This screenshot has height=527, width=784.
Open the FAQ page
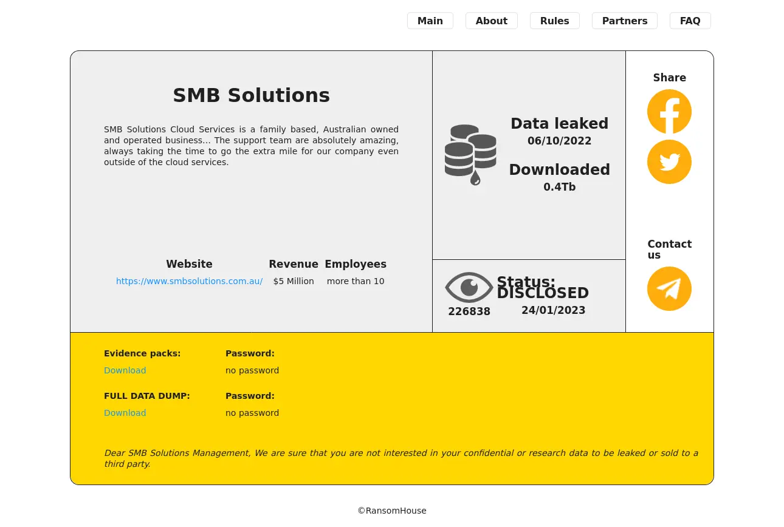[x=690, y=21]
